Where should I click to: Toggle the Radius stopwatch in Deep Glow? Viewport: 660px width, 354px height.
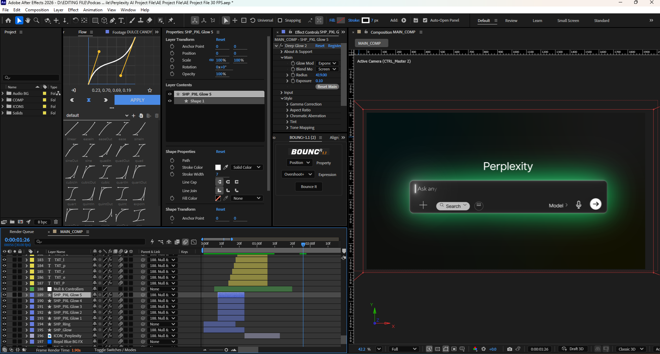(x=293, y=75)
